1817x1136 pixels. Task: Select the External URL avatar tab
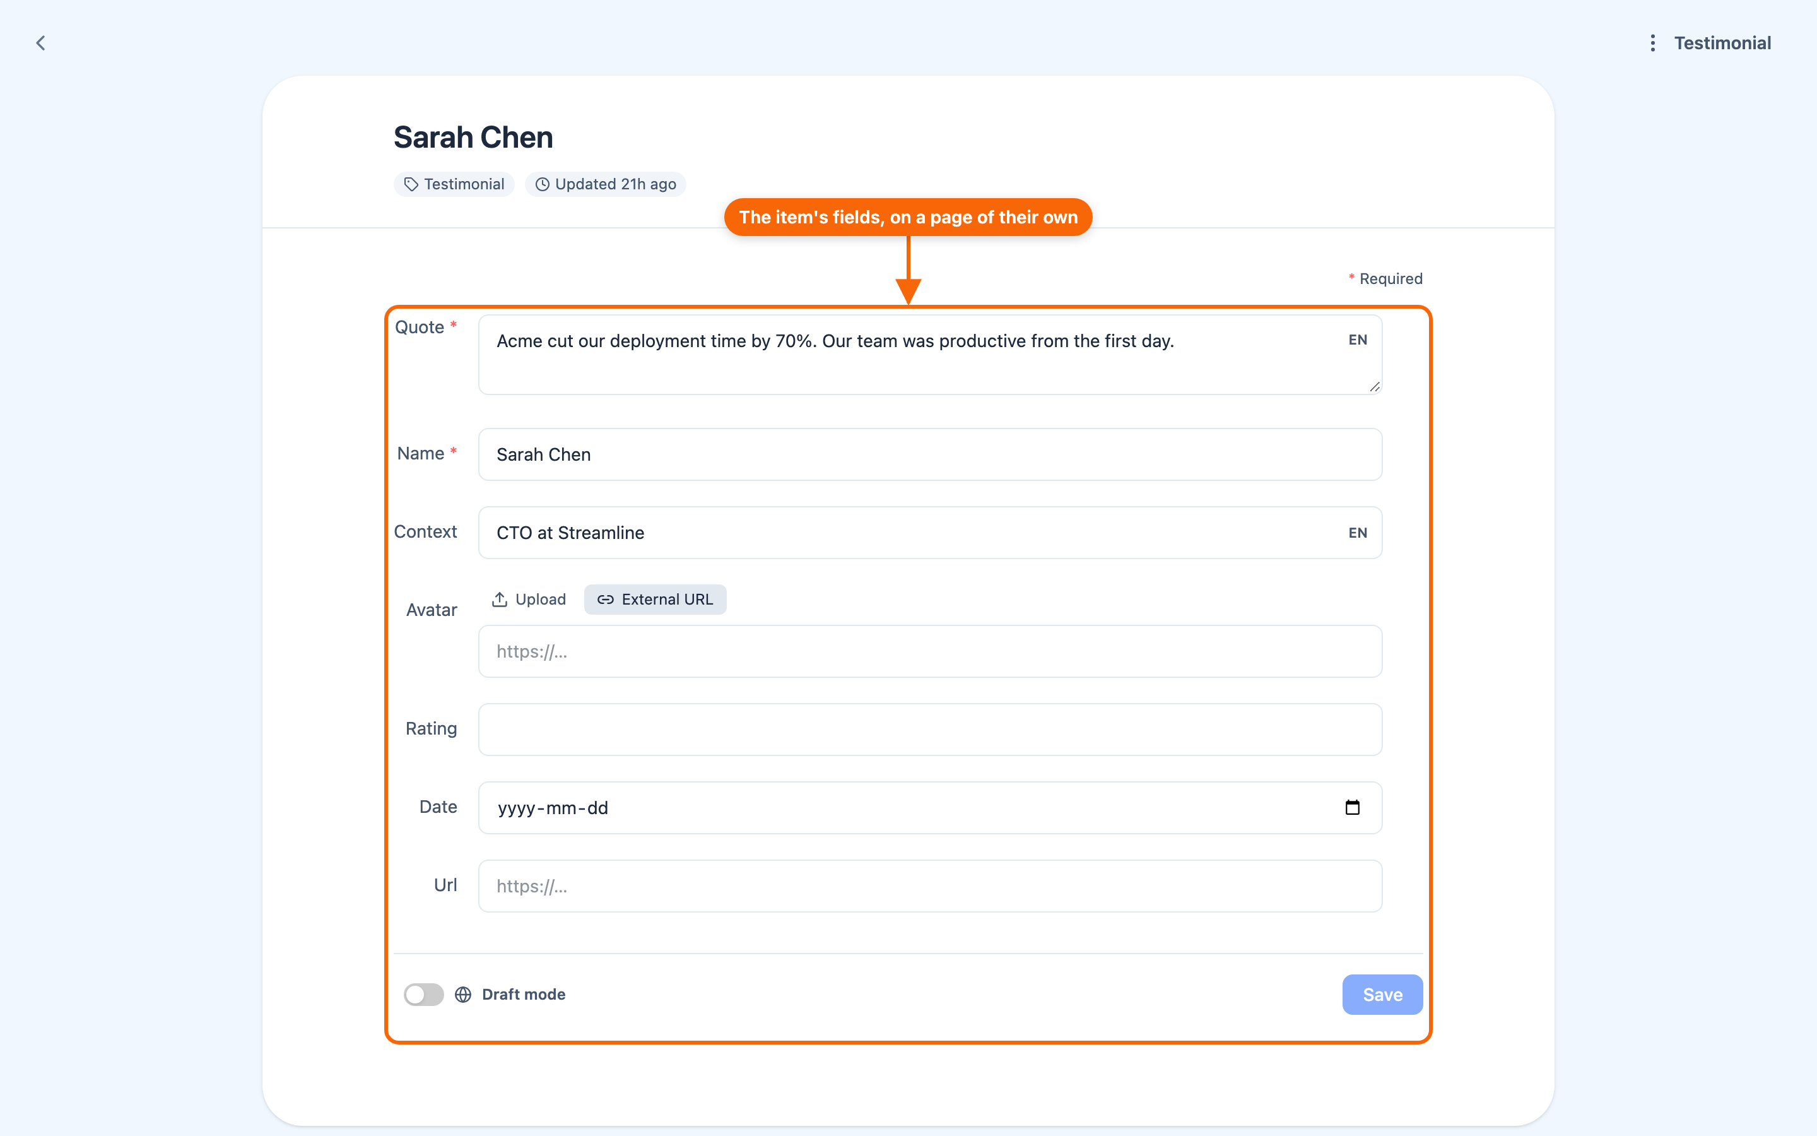coord(655,599)
